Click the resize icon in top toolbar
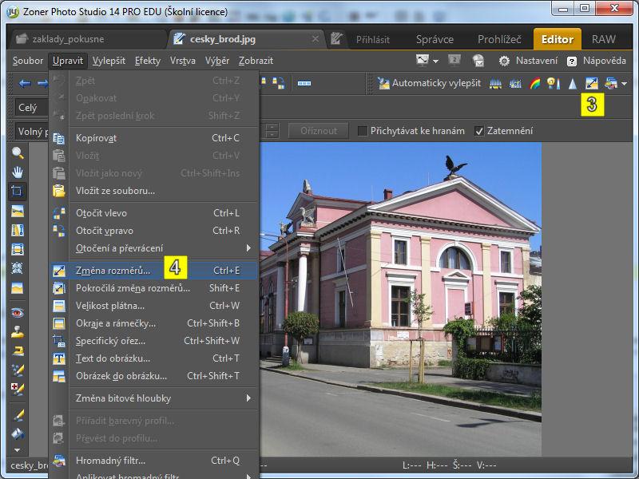The image size is (639, 479). [591, 84]
